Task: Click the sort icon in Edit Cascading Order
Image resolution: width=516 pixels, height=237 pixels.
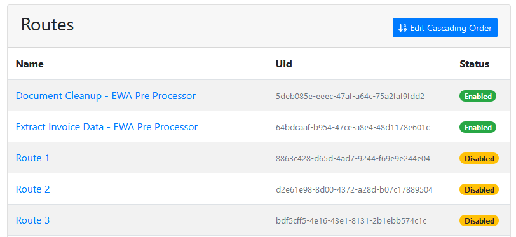Action: [403, 28]
